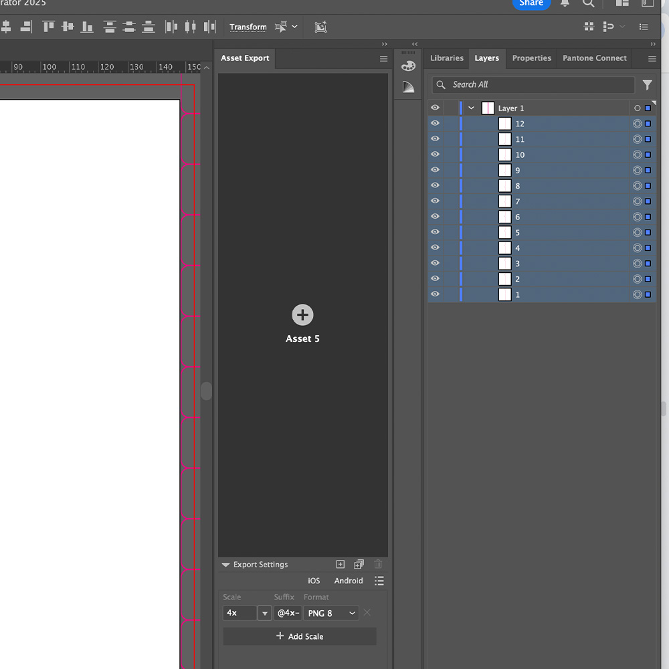Hide Layer 1 with its eye icon
Viewport: 669px width, 669px height.
pos(435,108)
